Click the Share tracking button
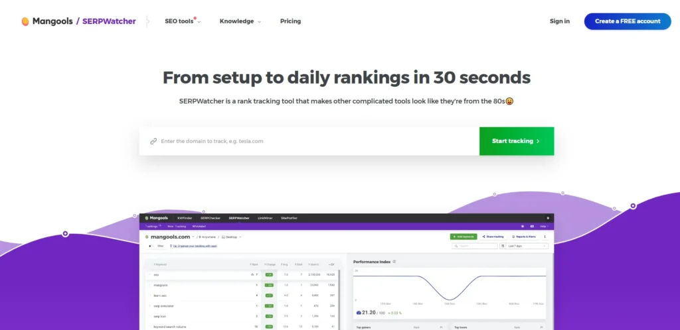This screenshot has width=680, height=330. pos(493,237)
